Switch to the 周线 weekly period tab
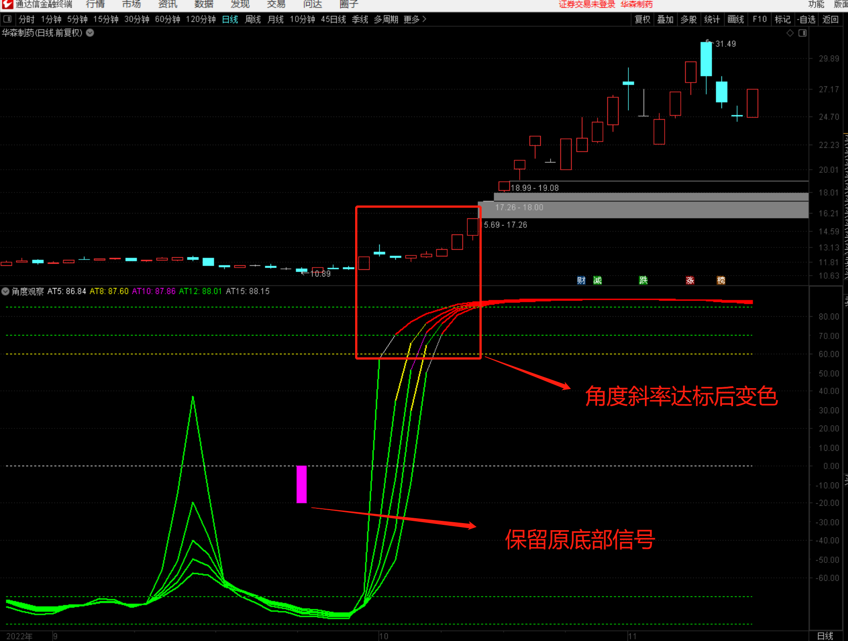Screen dimensions: 848x641 click(x=253, y=19)
